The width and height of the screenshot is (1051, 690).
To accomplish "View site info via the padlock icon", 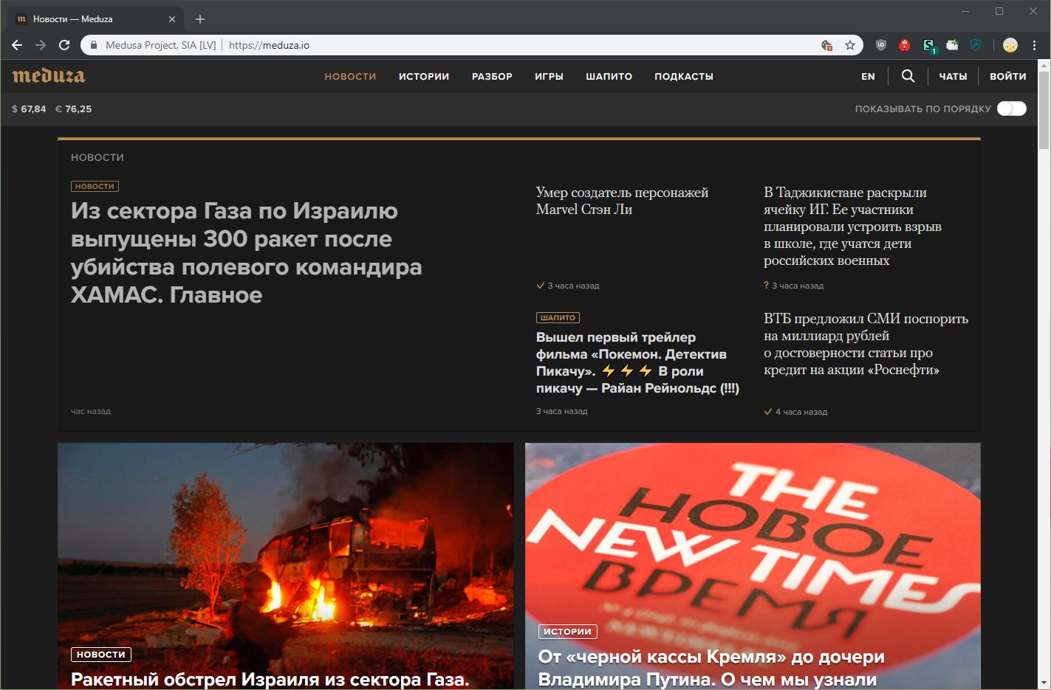I will point(94,45).
